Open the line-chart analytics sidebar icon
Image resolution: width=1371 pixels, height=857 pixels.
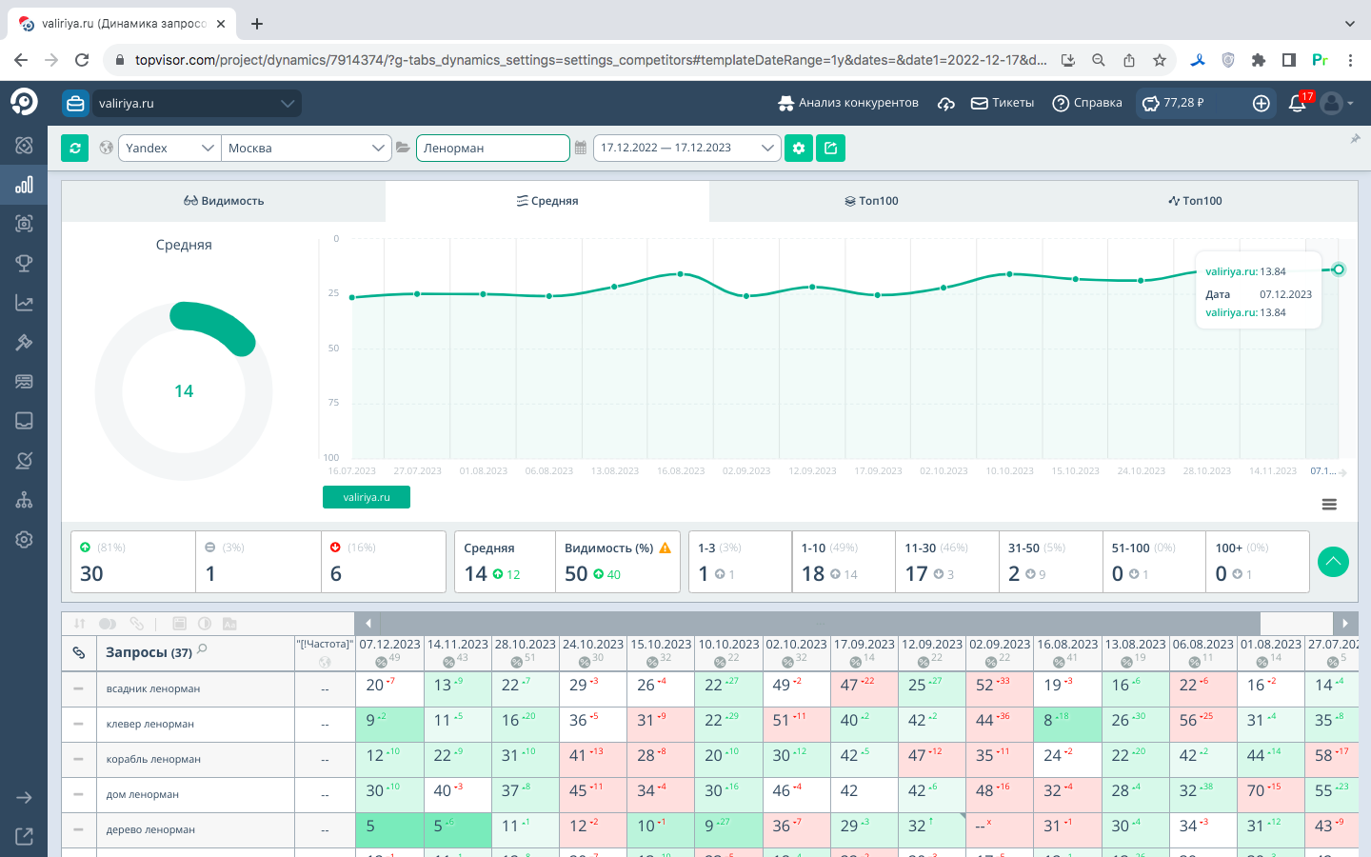(x=24, y=303)
